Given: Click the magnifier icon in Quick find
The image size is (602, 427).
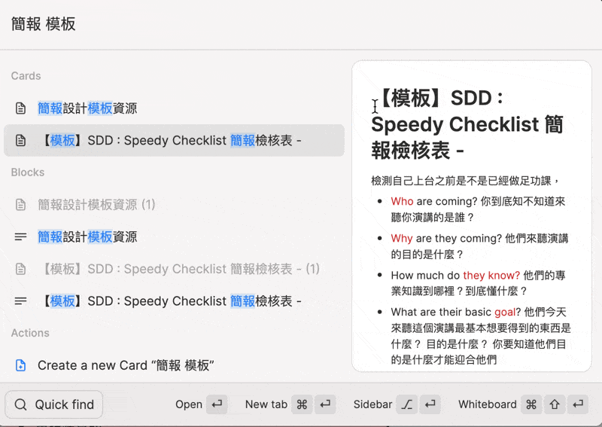Looking at the screenshot, I should point(20,404).
